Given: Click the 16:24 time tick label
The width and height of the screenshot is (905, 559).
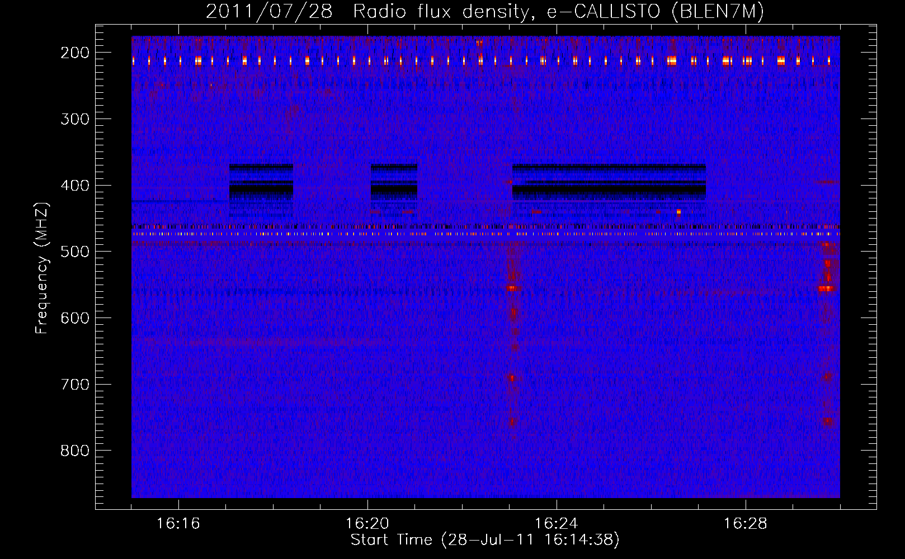Looking at the screenshot, I should click(x=557, y=524).
